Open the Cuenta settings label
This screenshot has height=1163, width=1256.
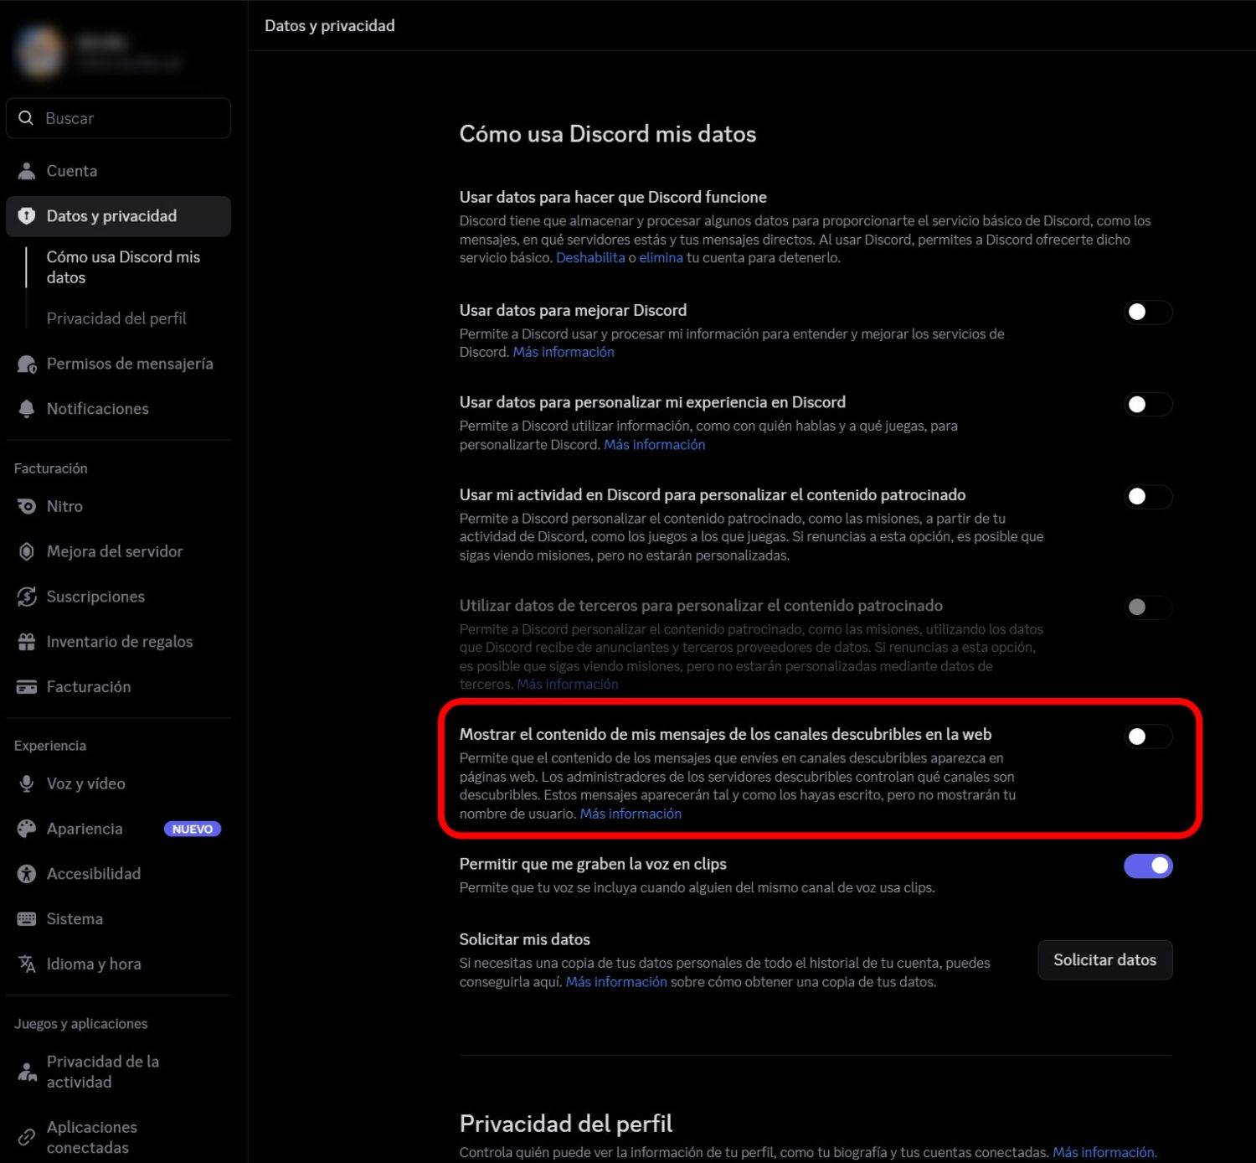coord(72,171)
